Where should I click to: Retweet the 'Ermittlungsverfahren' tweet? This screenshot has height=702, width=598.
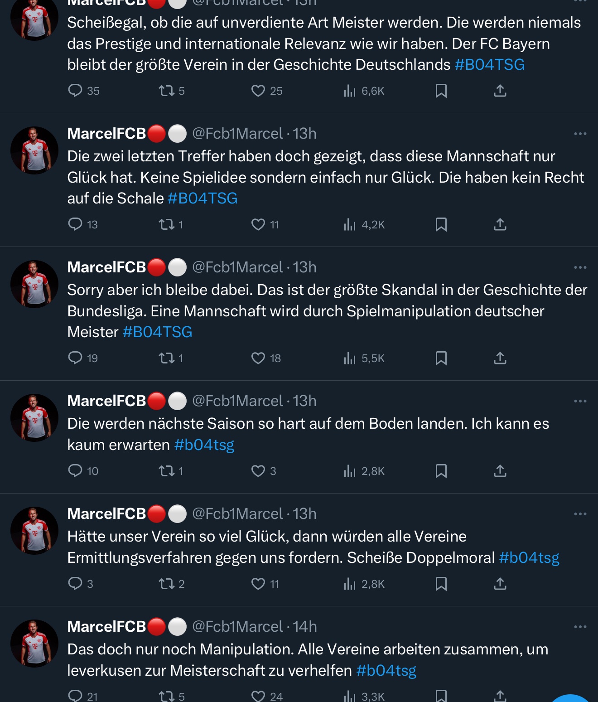pyautogui.click(x=167, y=584)
